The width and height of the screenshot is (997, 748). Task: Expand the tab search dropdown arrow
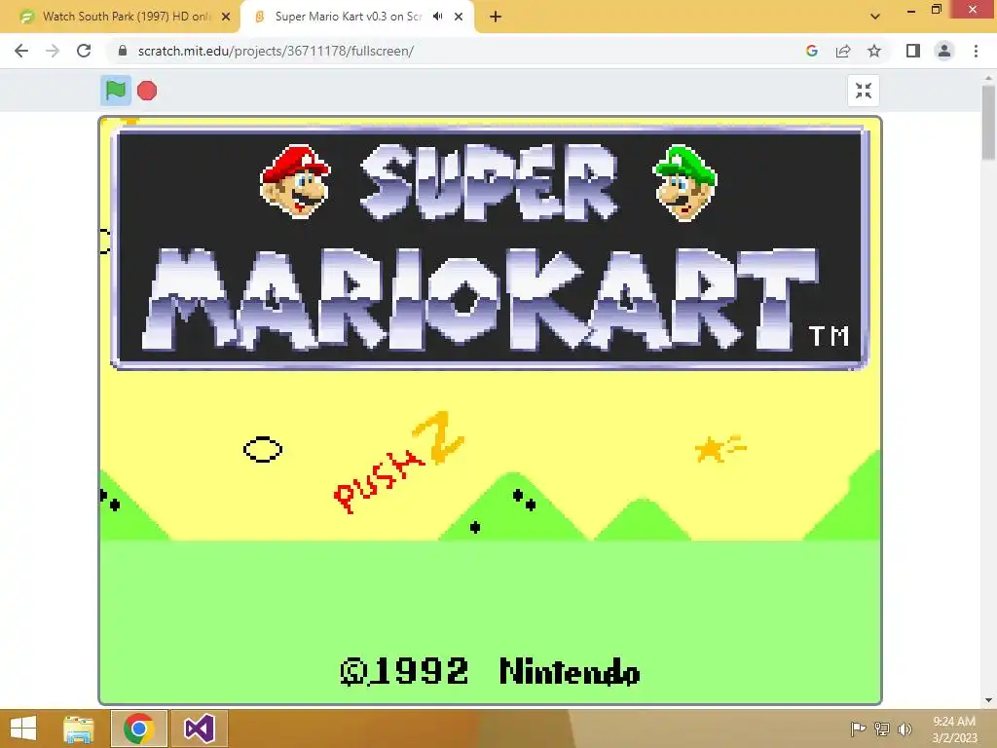pos(875,17)
